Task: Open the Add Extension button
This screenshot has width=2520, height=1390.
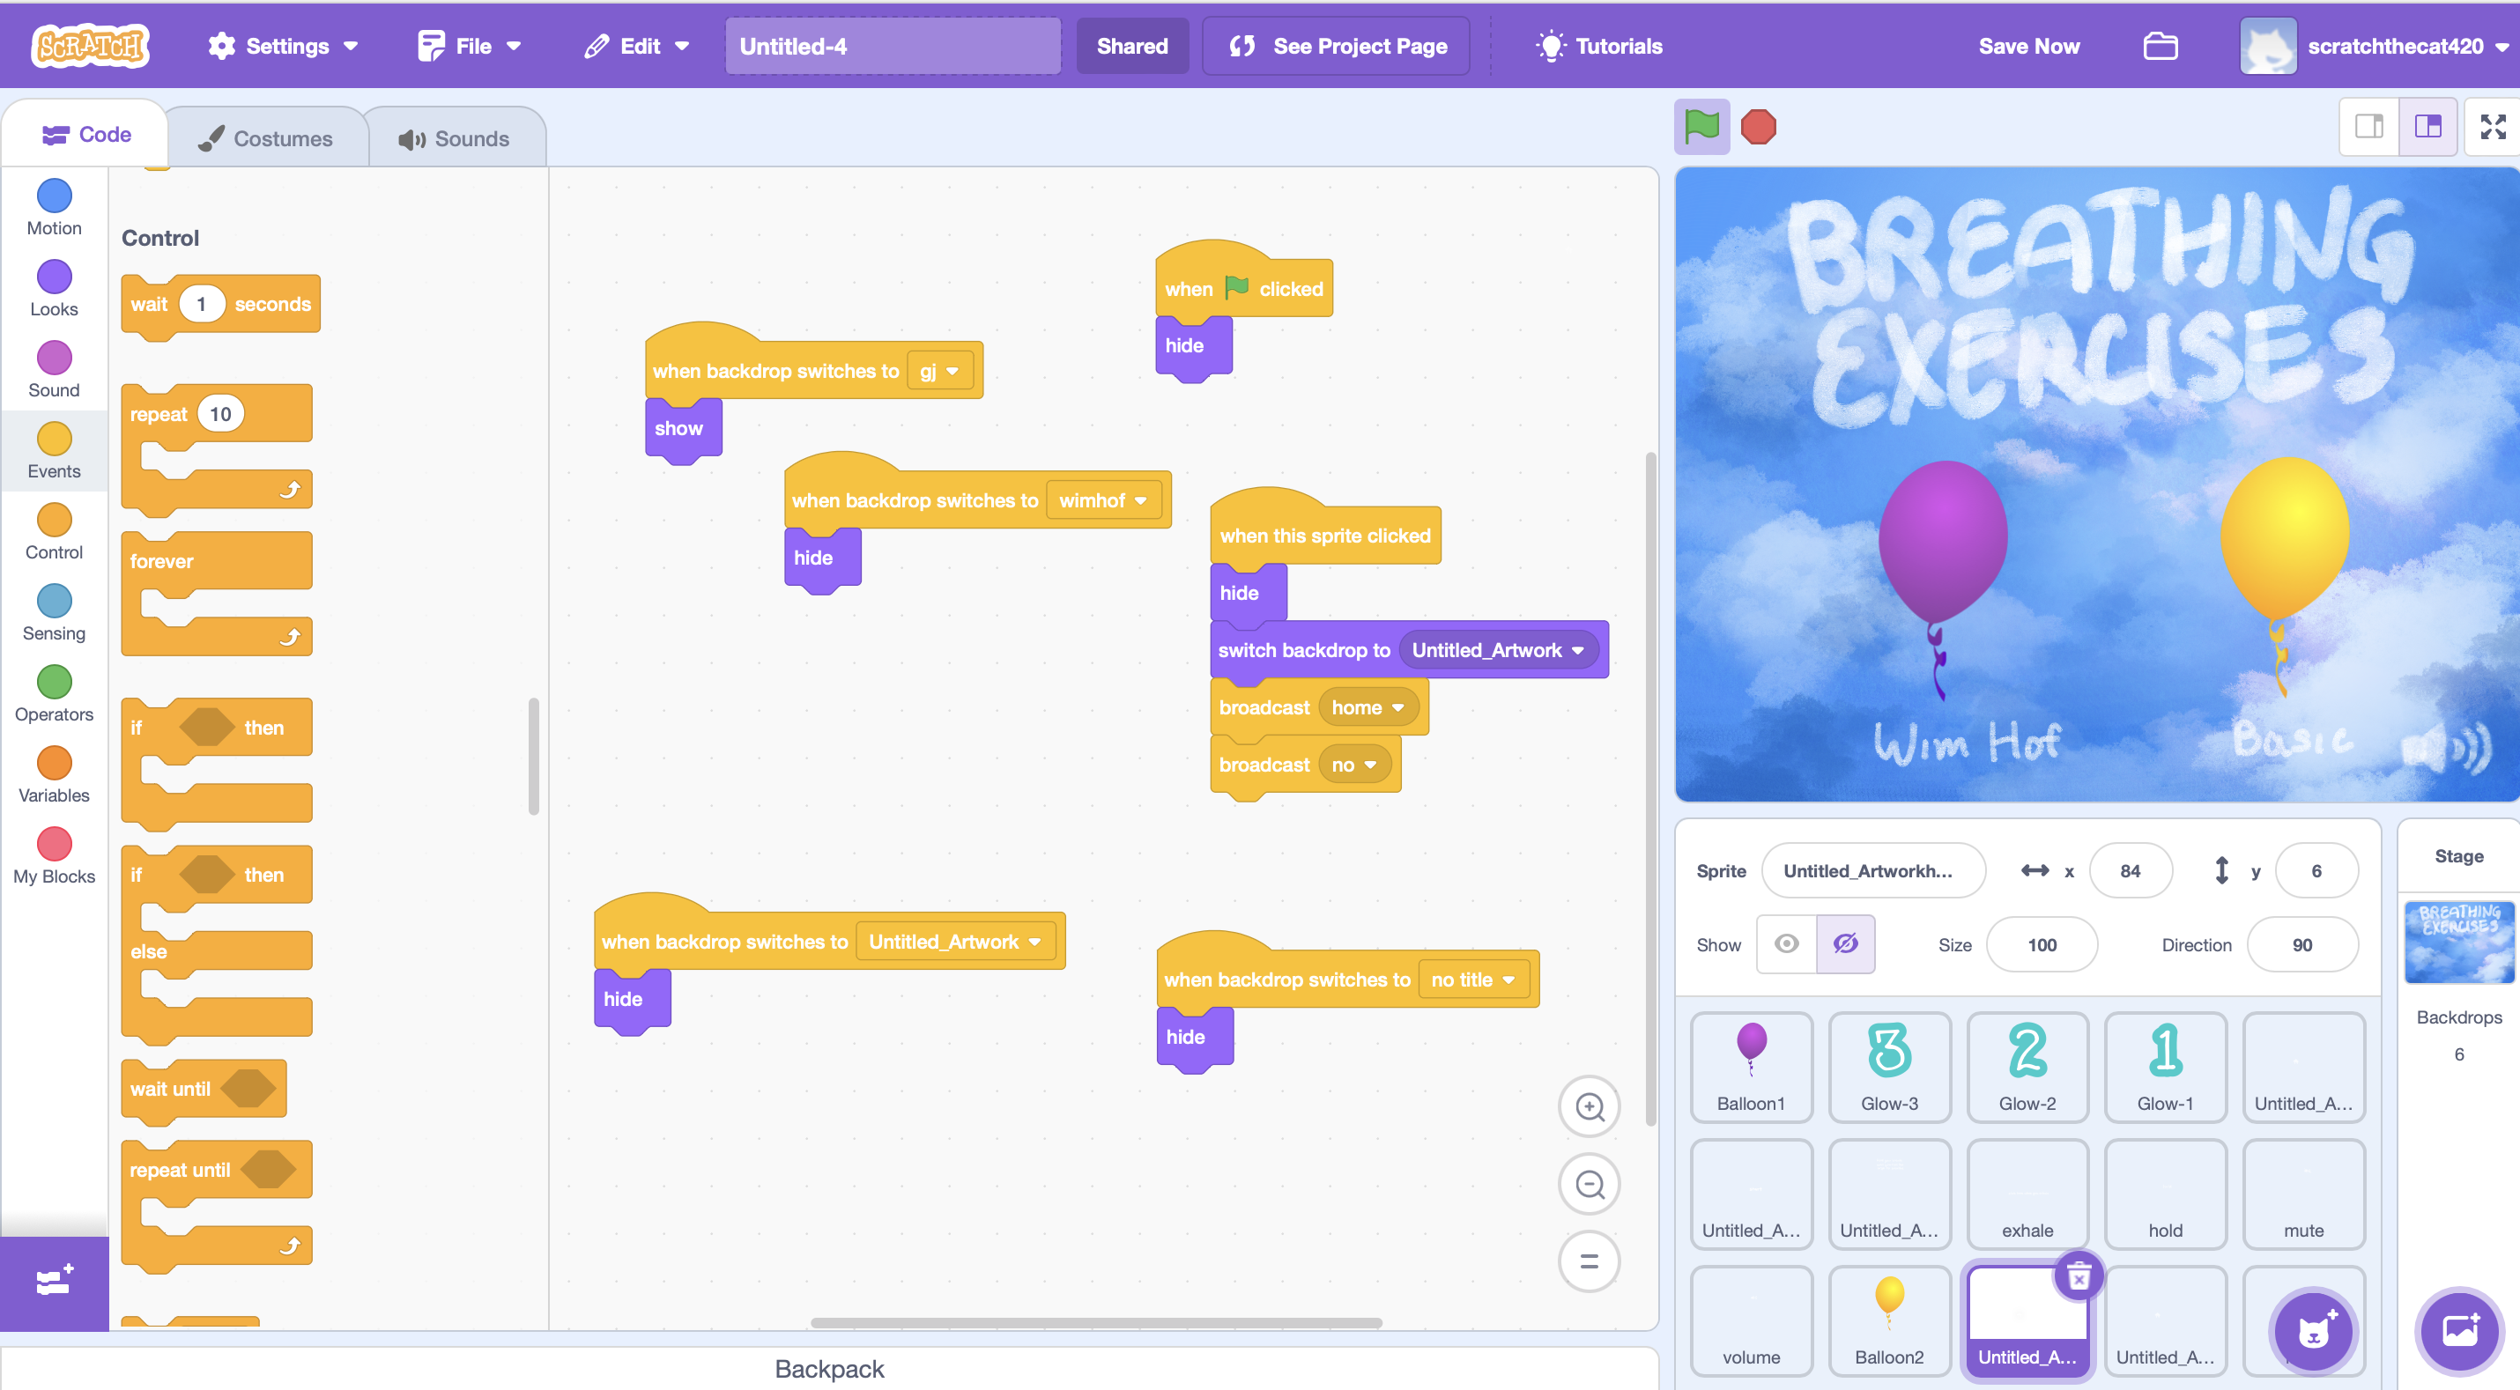Action: pos(54,1281)
